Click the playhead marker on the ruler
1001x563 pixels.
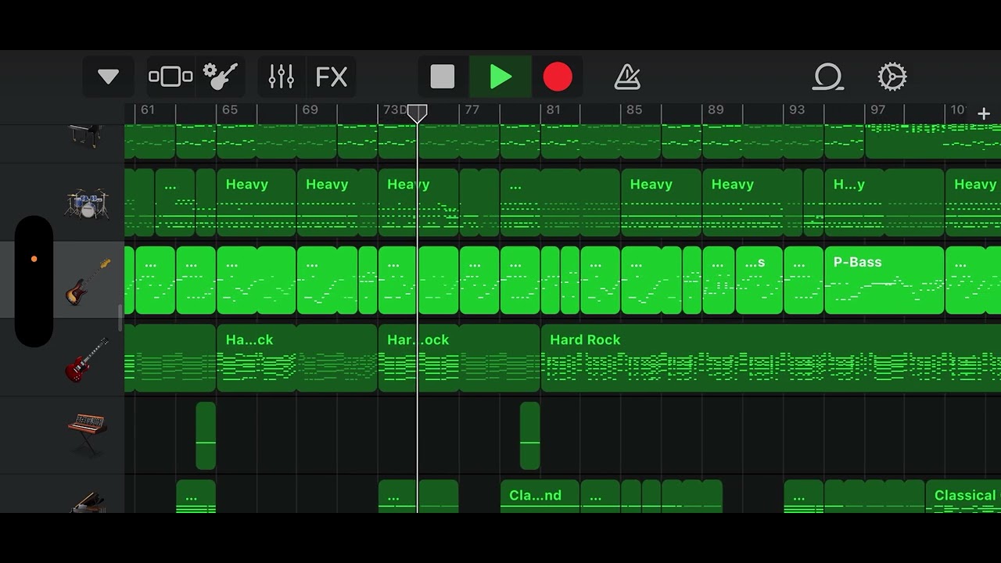[x=418, y=113]
